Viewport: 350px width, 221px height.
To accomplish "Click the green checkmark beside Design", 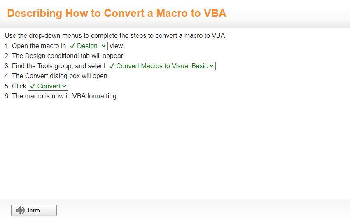I will point(72,46).
